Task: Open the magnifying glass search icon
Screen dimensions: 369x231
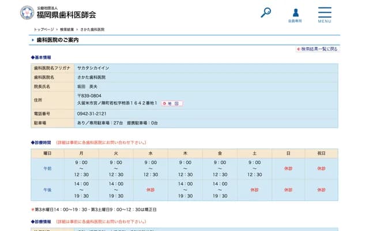Action: pos(266,13)
